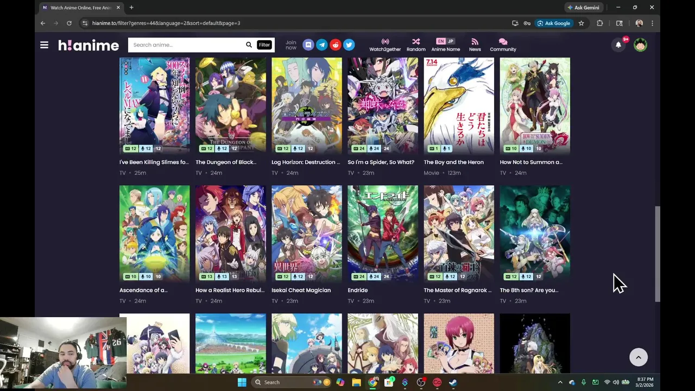Screen dimensions: 695x391
Task: Click the Ascendance of a Bookworm poster
Action: (155, 234)
